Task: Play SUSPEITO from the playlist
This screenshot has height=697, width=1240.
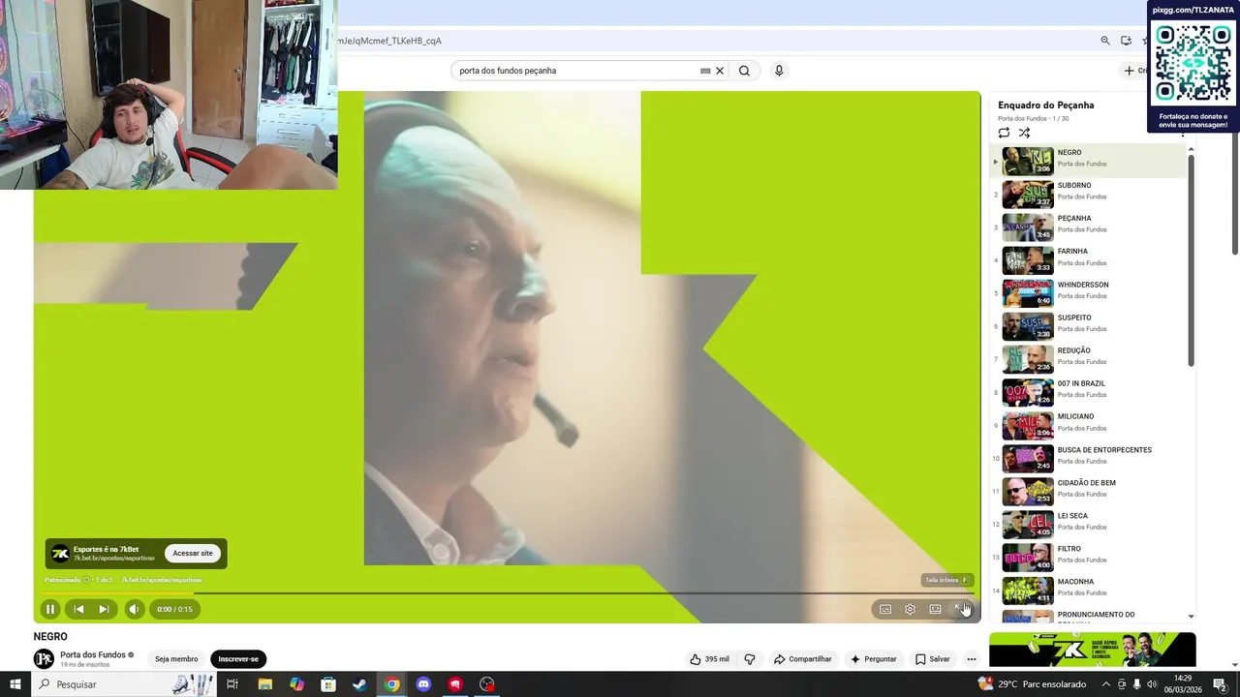Action: click(1088, 326)
